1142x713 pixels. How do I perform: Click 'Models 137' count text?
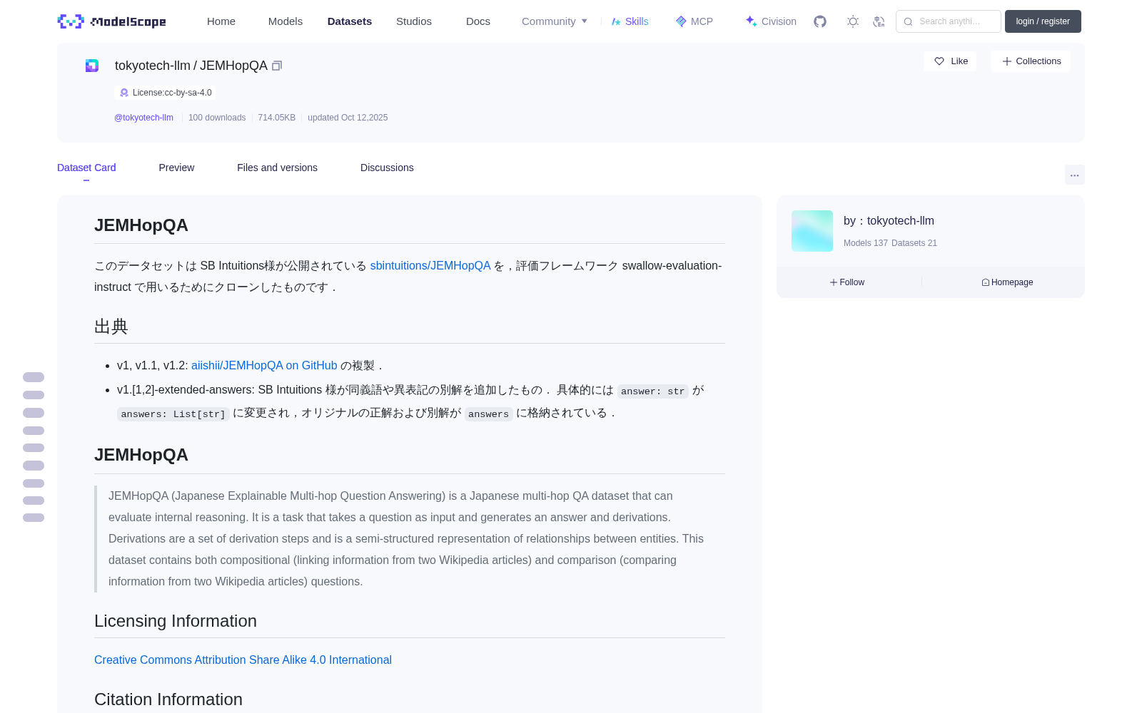pos(866,243)
